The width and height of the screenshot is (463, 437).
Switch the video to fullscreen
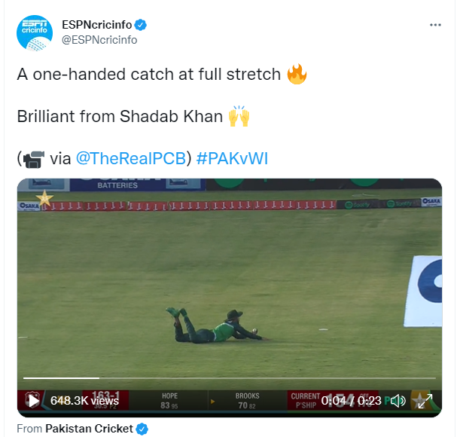(425, 401)
